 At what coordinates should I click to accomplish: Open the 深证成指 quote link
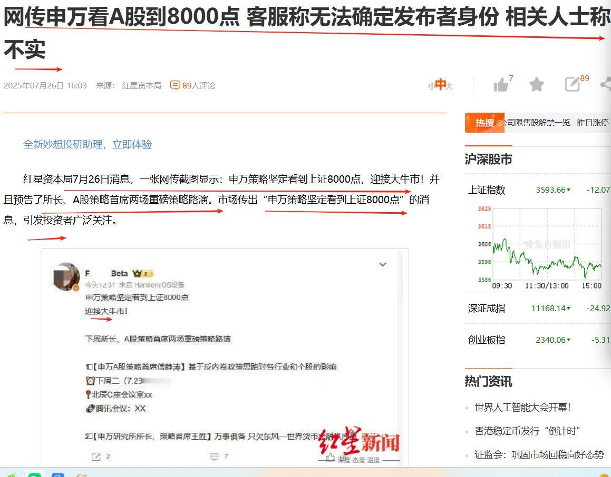tap(486, 309)
